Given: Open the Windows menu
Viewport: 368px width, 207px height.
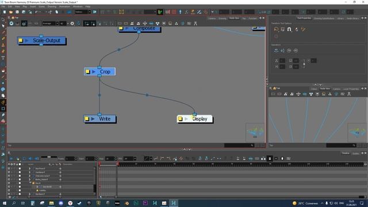Looking at the screenshot, I should (78, 6).
